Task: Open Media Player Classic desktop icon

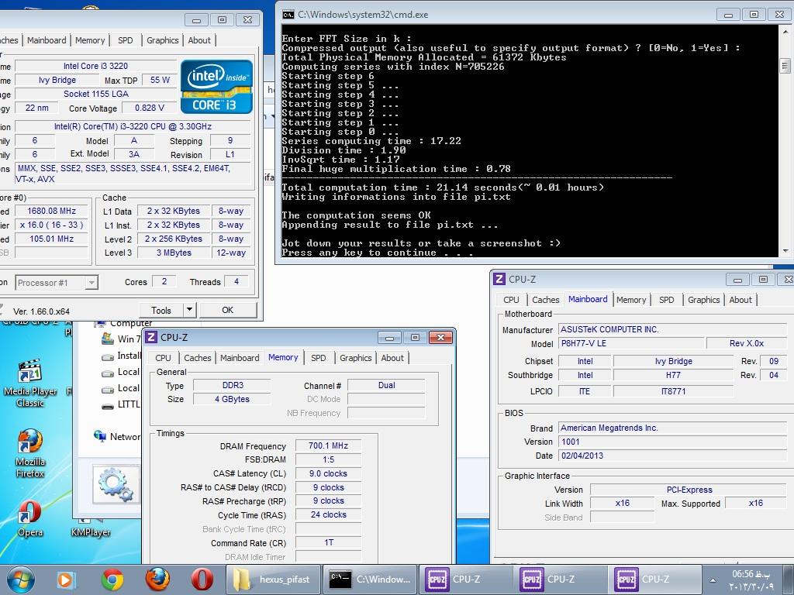Action: 30,383
